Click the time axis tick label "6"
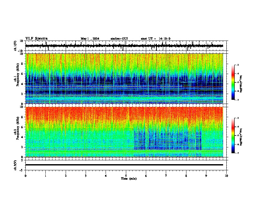Viewport: 255px width, 197px height. [146, 176]
